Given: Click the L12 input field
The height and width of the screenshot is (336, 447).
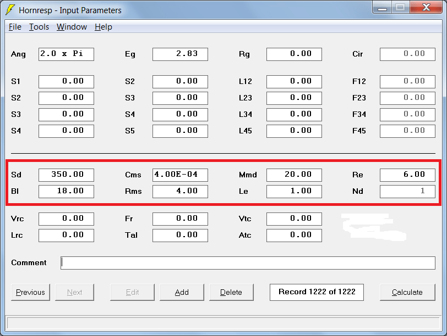Looking at the screenshot, I should click(x=294, y=82).
